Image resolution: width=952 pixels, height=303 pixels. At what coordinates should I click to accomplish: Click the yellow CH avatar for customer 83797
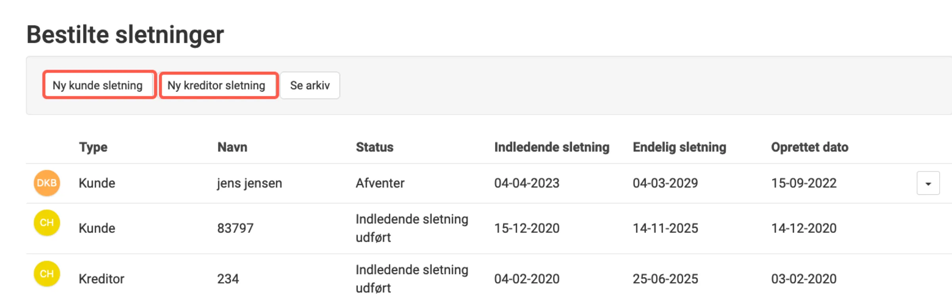(x=47, y=222)
